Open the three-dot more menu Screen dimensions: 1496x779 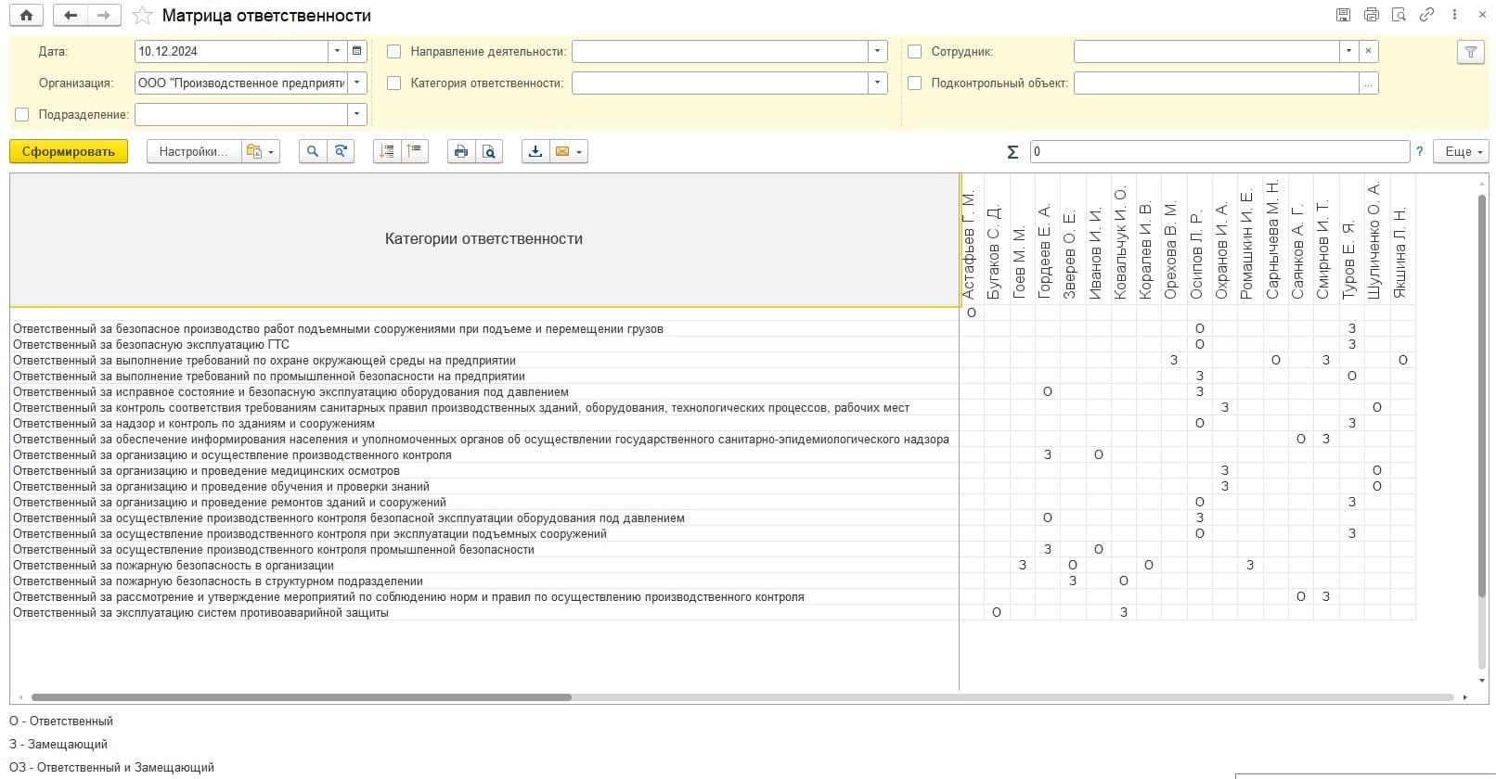click(1454, 15)
